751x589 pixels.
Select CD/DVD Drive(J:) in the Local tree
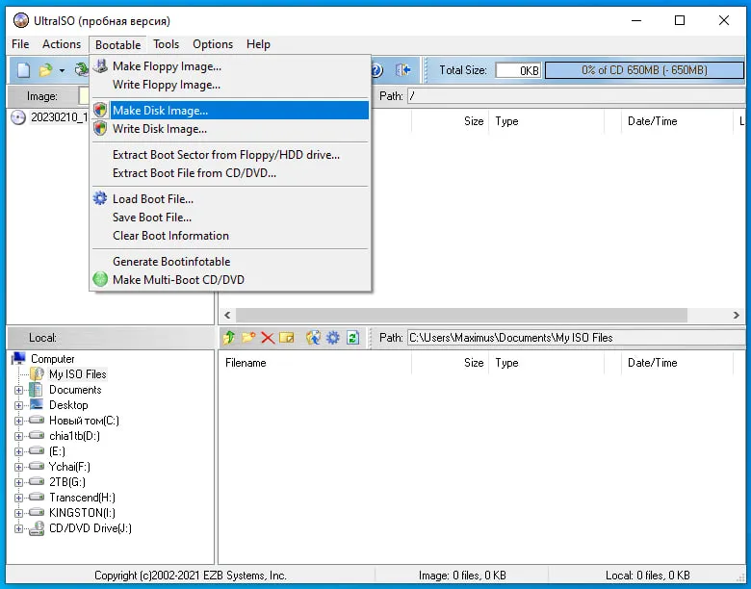coord(91,528)
